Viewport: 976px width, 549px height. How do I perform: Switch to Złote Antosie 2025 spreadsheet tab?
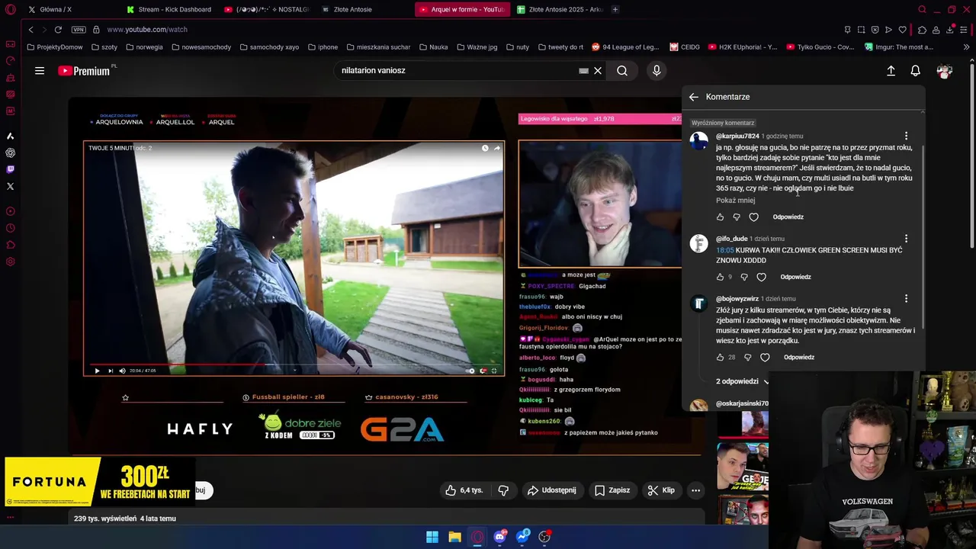(560, 9)
